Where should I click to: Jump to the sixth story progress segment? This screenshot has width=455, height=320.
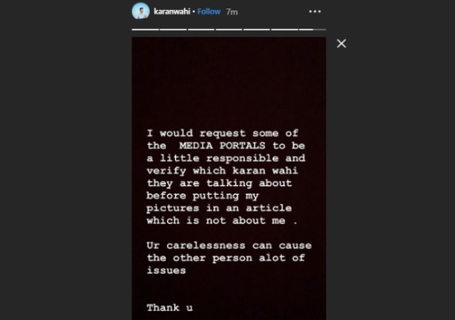tap(284, 29)
